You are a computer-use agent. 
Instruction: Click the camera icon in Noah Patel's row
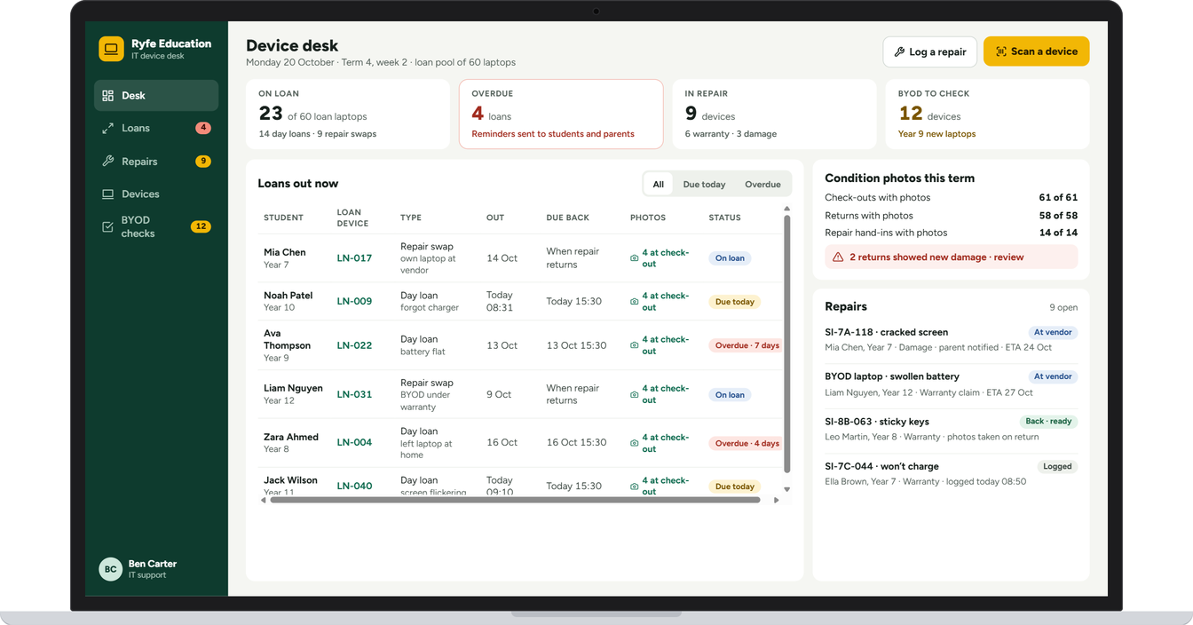[634, 302]
